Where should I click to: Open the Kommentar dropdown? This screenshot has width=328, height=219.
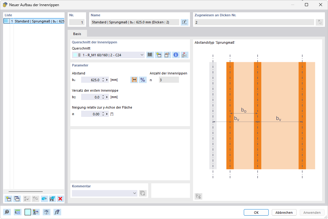point(135,193)
